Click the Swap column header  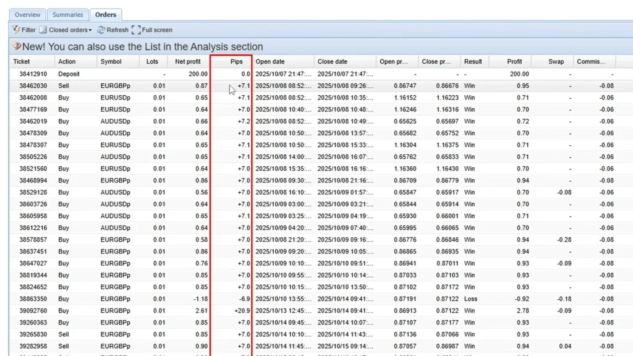[x=556, y=62]
